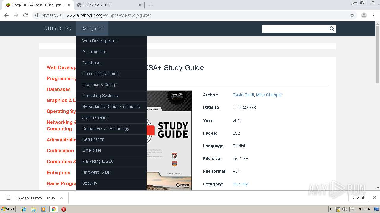Open the Security category link

(x=240, y=184)
